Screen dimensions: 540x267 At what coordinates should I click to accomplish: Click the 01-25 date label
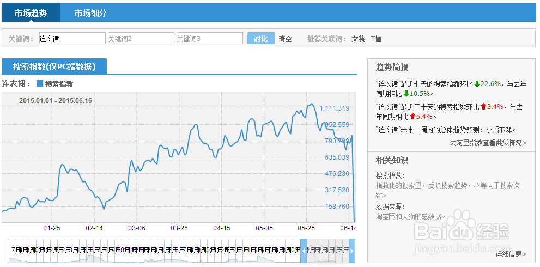52,228
